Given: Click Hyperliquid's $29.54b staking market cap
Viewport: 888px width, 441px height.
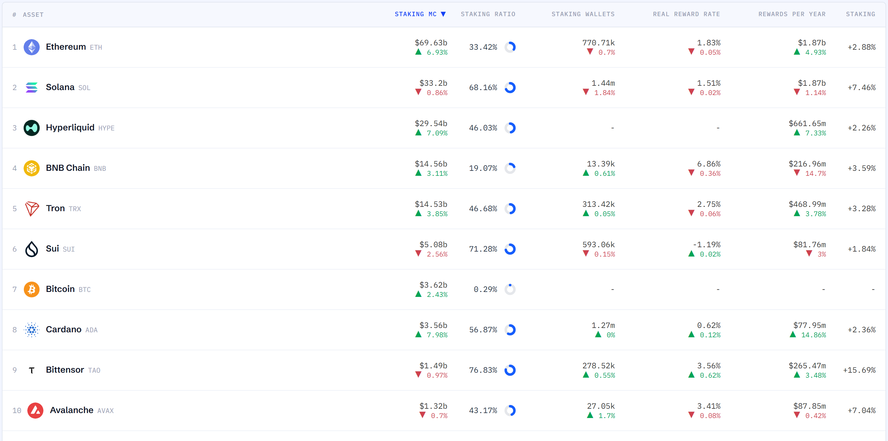Looking at the screenshot, I should pyautogui.click(x=431, y=124).
